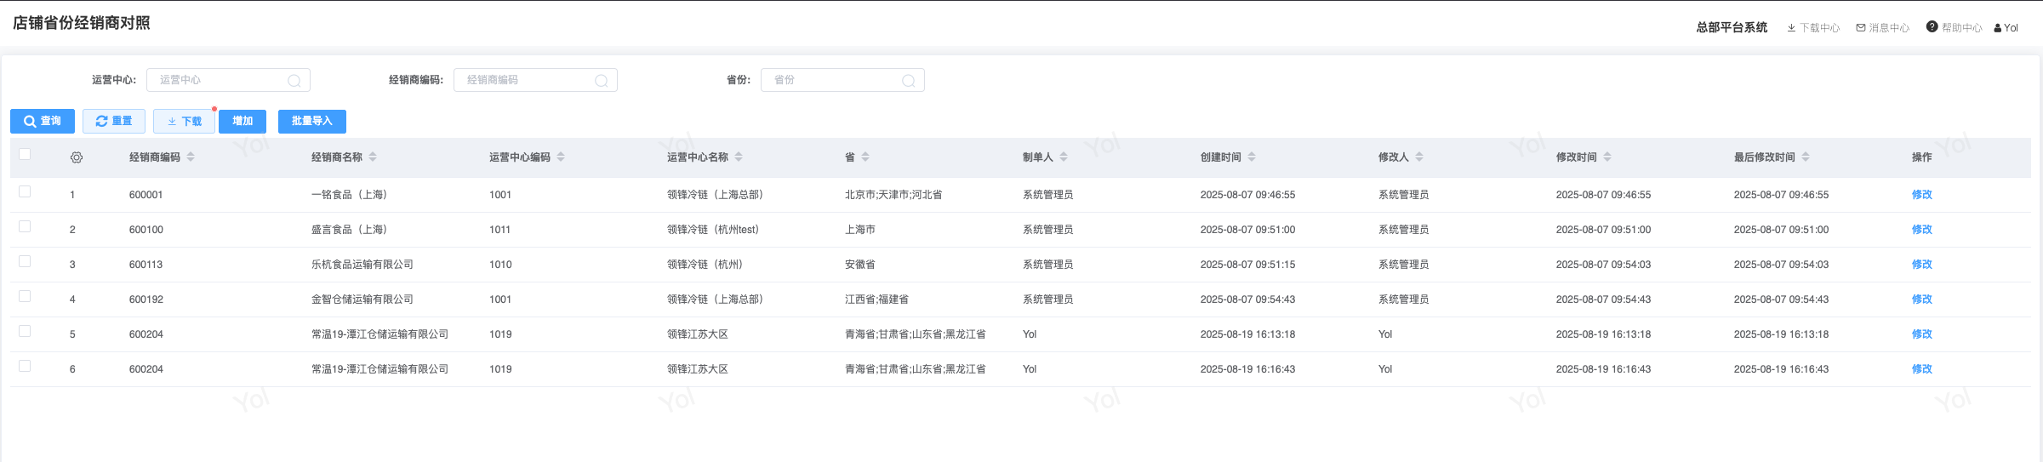Select checkbox for row 3 乐杭食品
This screenshot has height=462, width=2043.
point(25,261)
